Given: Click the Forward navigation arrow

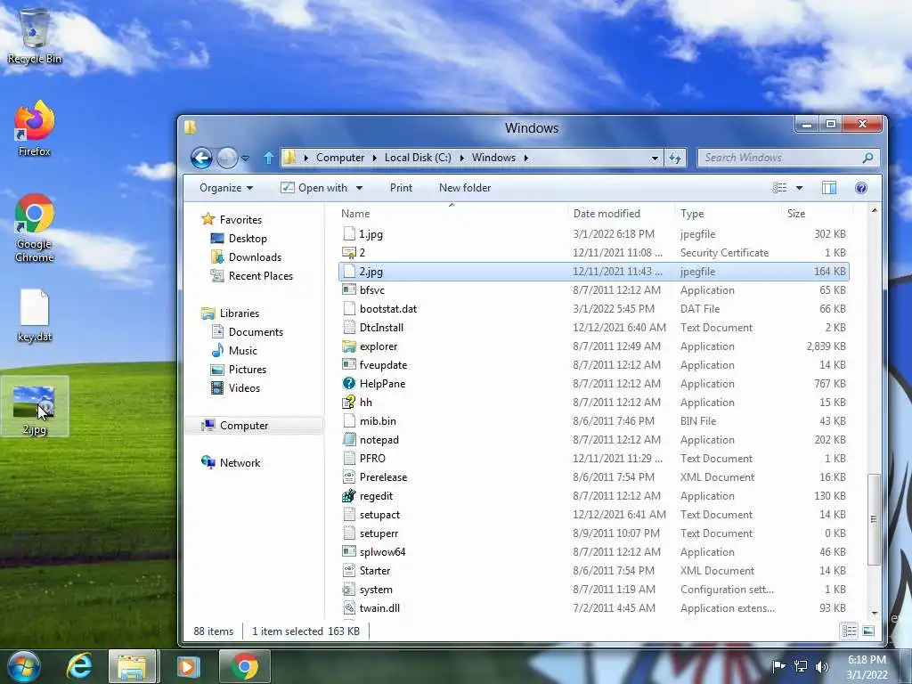Looking at the screenshot, I should 227,158.
